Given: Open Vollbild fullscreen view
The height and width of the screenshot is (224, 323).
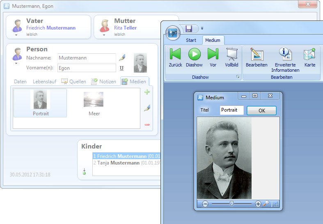Looking at the screenshot, I should point(231,54).
